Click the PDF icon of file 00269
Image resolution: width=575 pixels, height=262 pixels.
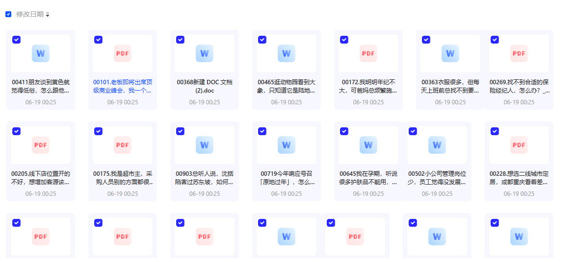coord(519,53)
